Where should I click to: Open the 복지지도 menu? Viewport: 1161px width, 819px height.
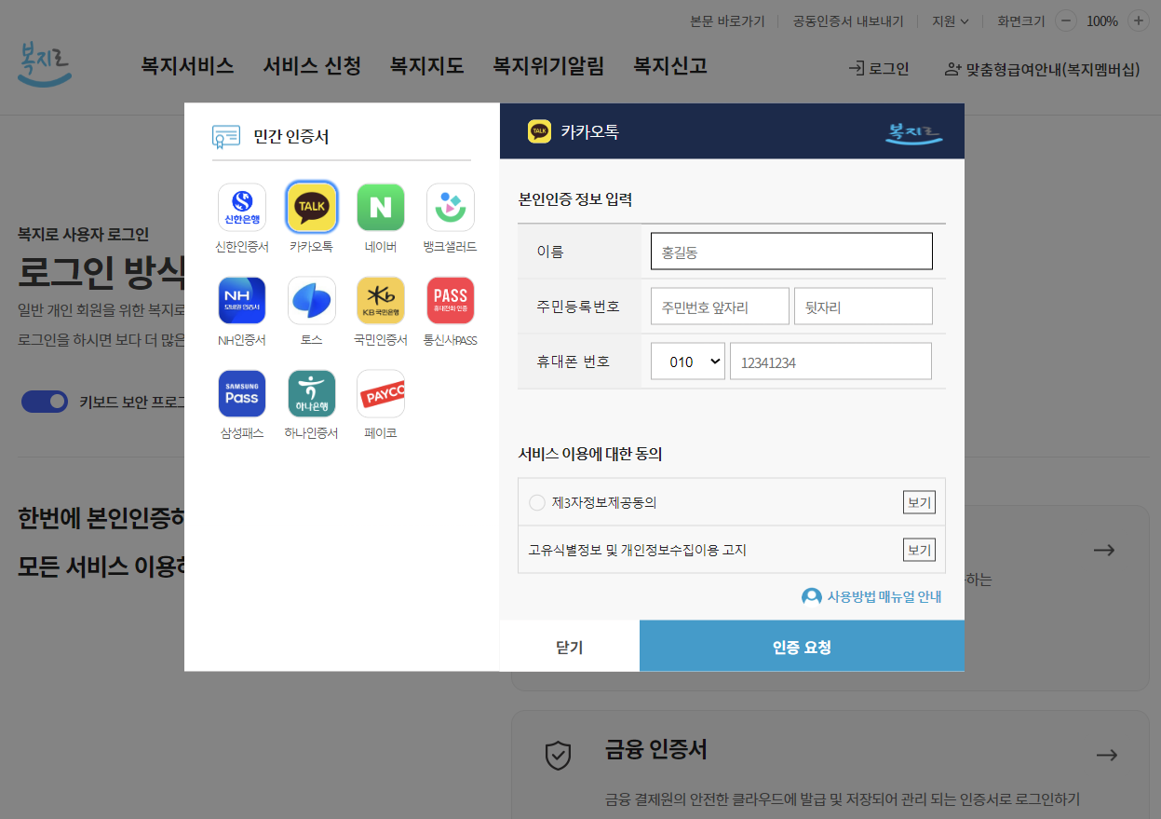[x=426, y=66]
